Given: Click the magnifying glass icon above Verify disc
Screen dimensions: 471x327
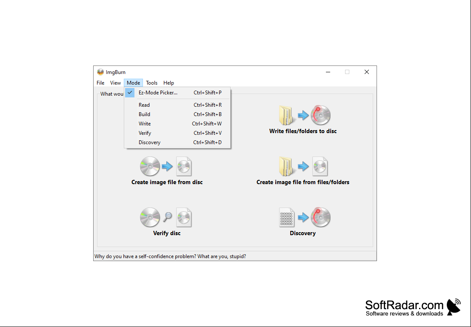Looking at the screenshot, I should pos(168,217).
